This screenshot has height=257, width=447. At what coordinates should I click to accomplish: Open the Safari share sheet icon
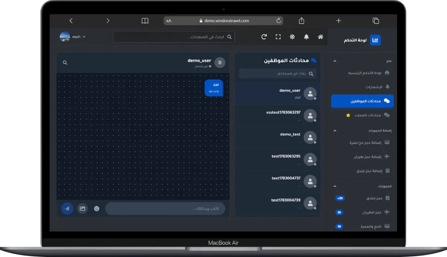tap(302, 20)
